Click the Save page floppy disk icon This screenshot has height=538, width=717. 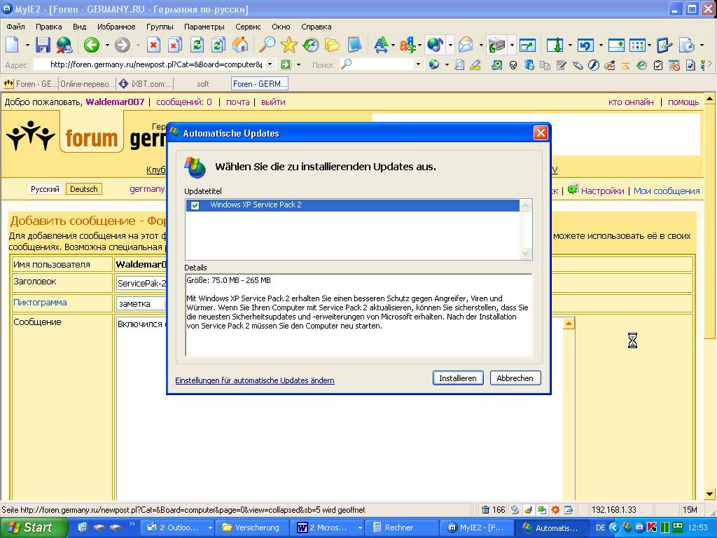click(x=43, y=45)
